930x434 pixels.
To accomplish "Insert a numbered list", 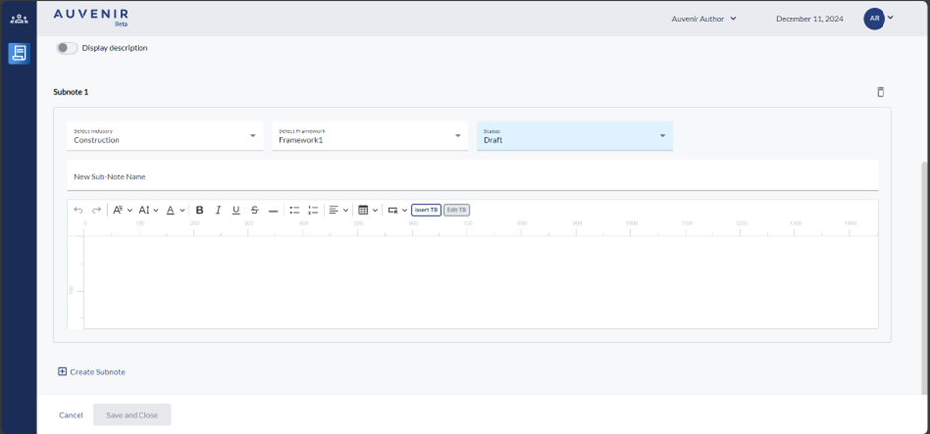I will tap(313, 210).
